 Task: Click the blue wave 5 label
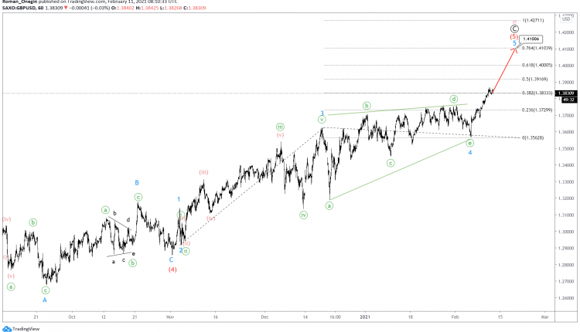pos(514,43)
